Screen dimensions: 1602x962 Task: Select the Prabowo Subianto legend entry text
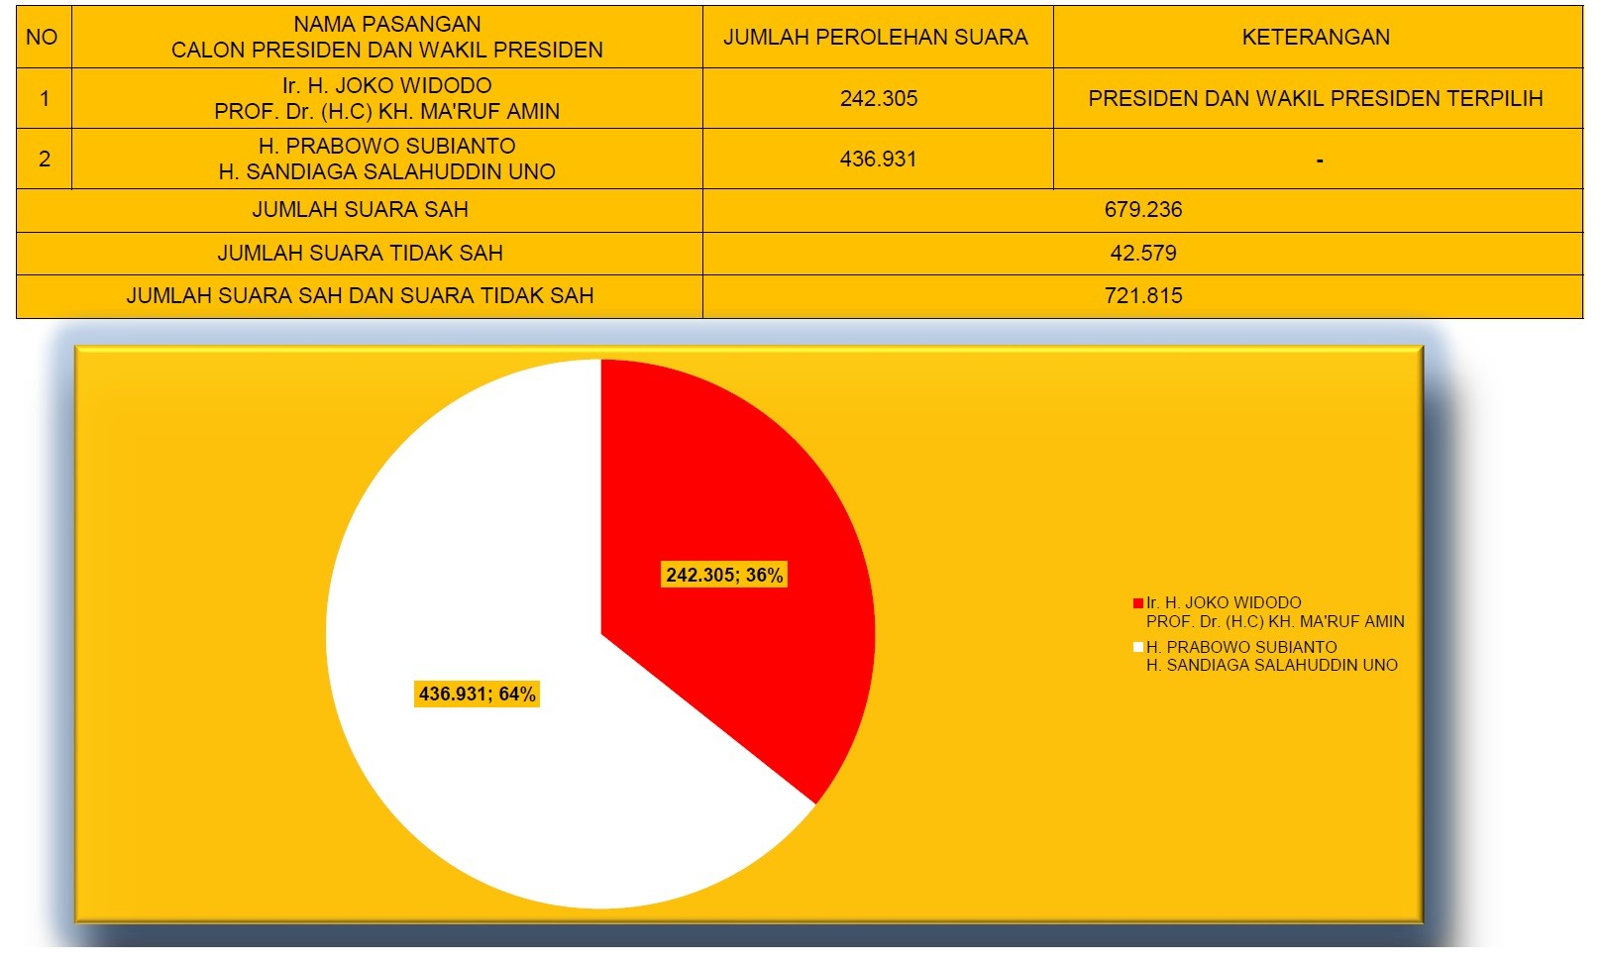point(1271,656)
